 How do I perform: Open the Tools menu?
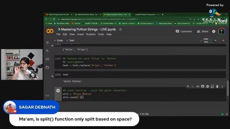[x=101, y=34]
